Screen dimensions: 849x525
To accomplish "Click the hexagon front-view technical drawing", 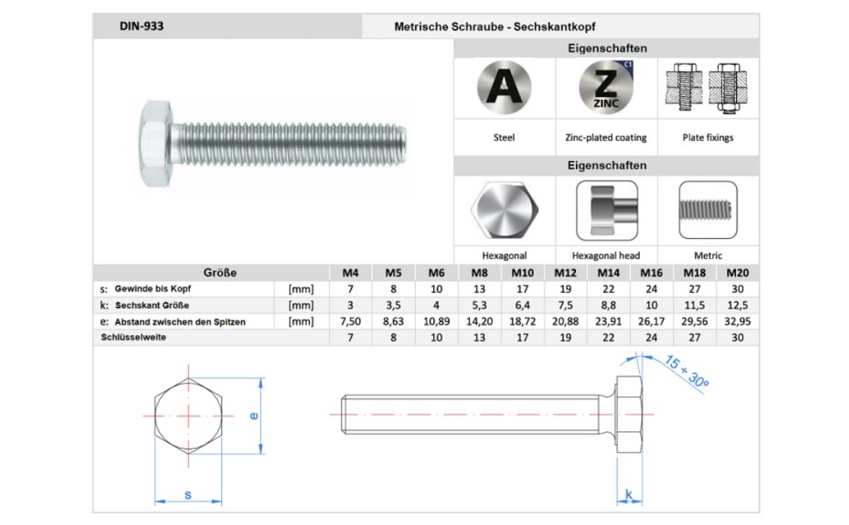I will pyautogui.click(x=188, y=416).
